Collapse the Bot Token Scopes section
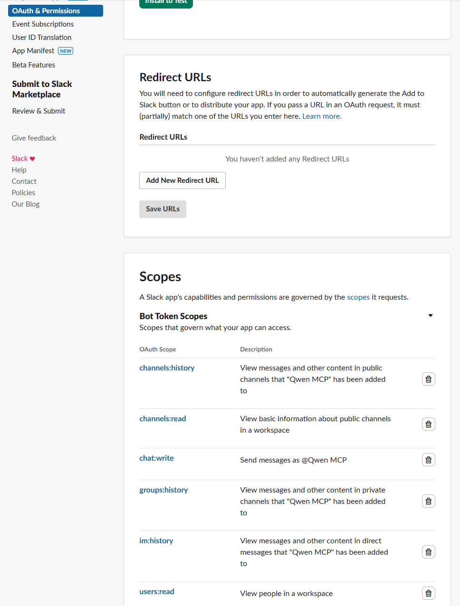460x606 pixels. pyautogui.click(x=431, y=316)
